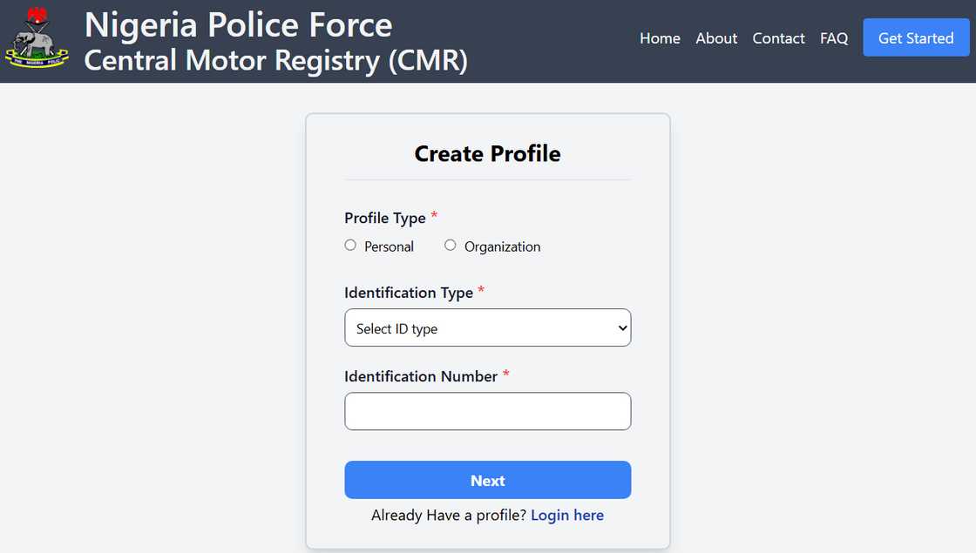This screenshot has width=976, height=553.
Task: Expand the identification type combo box
Action: 487,327
